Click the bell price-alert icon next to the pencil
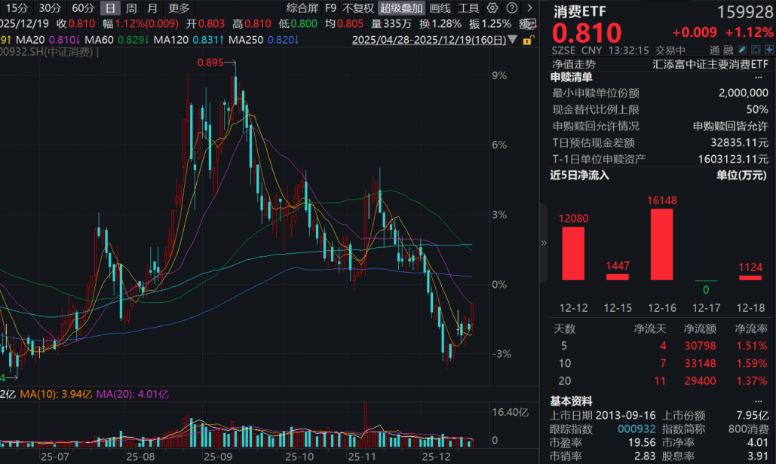Image resolution: width=776 pixels, height=464 pixels. point(756,49)
